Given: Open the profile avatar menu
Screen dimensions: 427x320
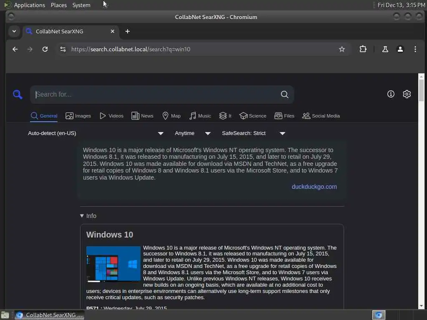Looking at the screenshot, I should pos(400,49).
